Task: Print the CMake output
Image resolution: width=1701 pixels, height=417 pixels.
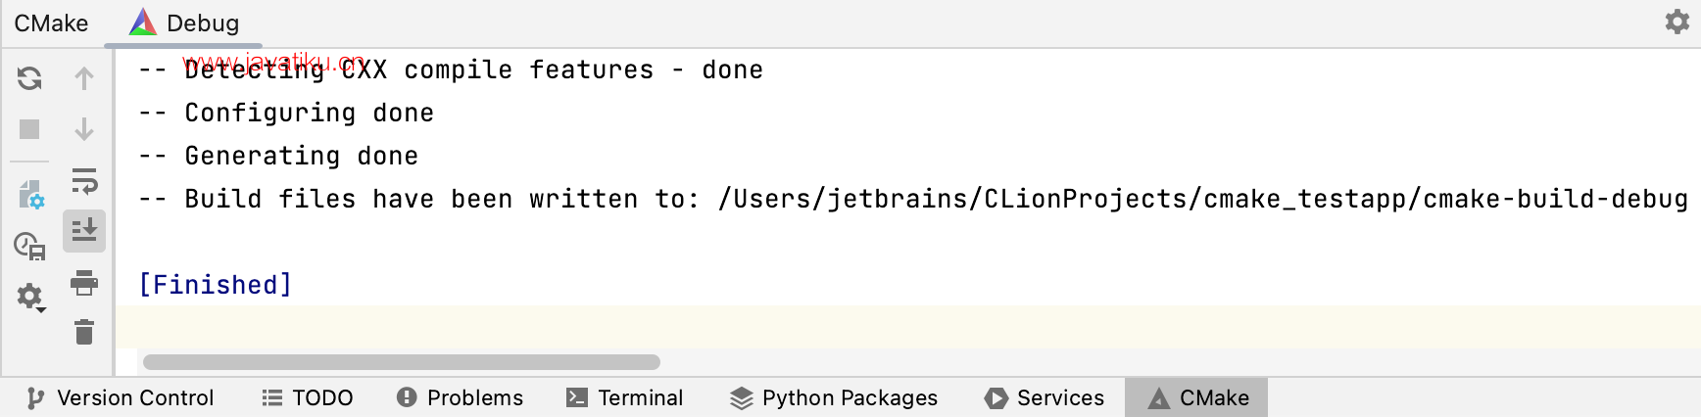Action: click(x=84, y=283)
